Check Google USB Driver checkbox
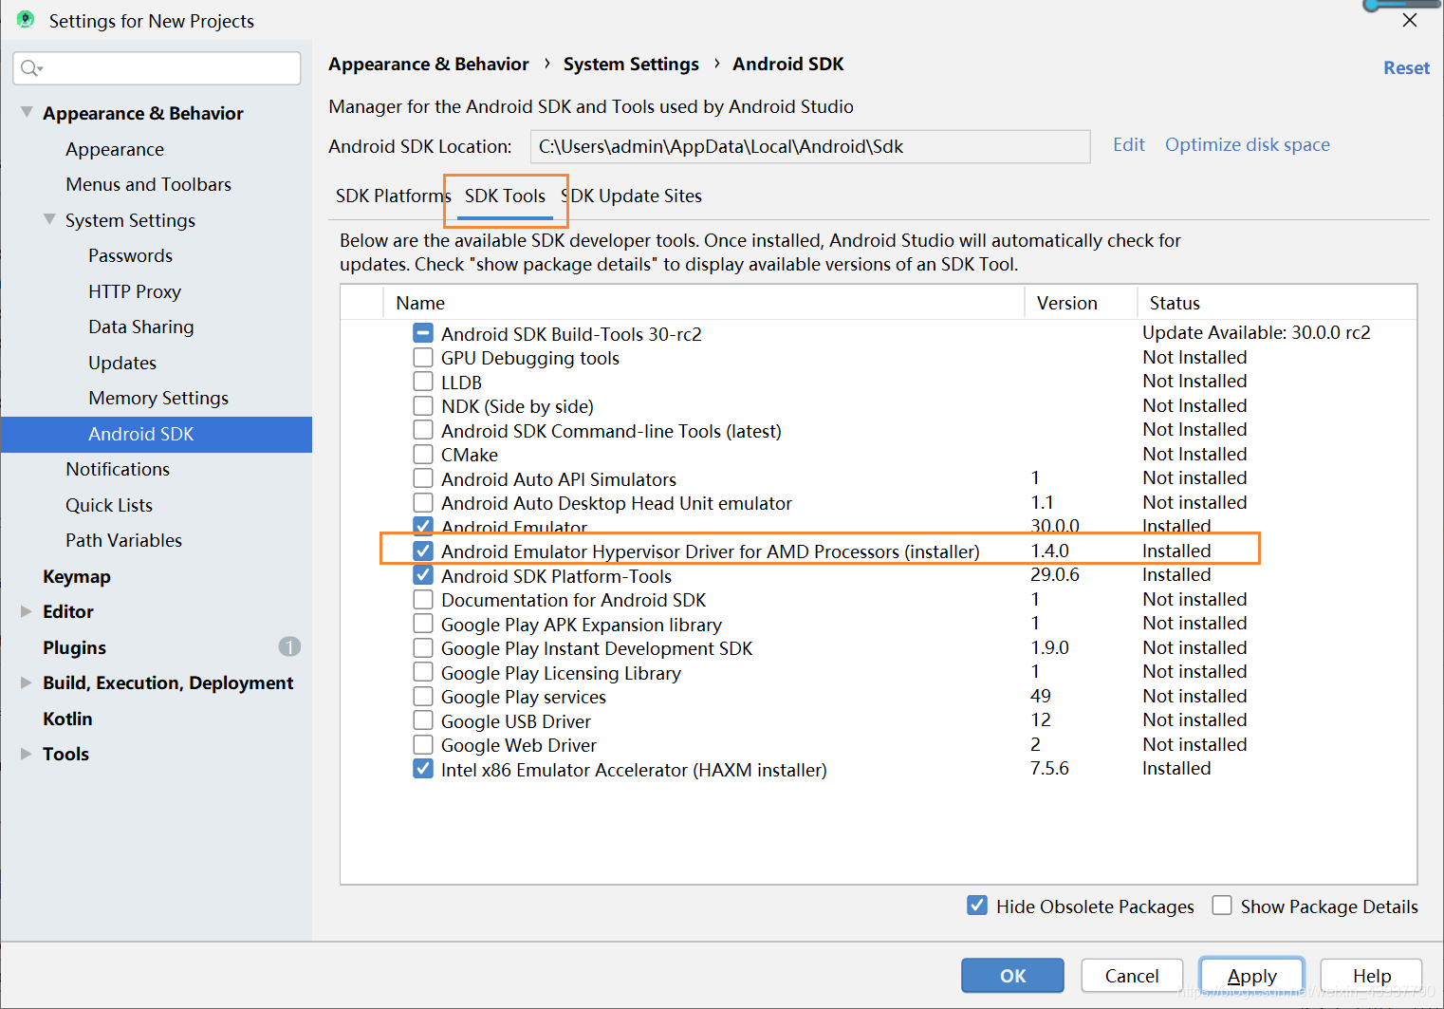 [423, 720]
